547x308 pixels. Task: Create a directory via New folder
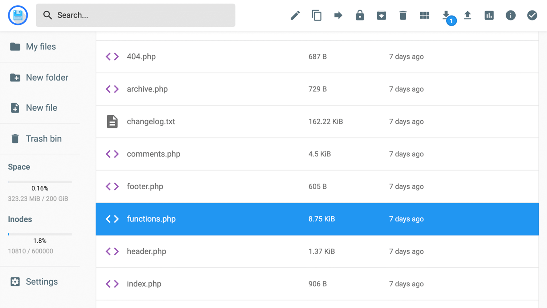pyautogui.click(x=47, y=77)
